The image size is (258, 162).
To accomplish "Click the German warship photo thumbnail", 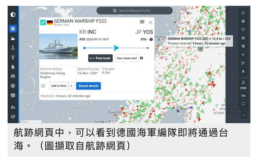I will [x=58, y=46].
